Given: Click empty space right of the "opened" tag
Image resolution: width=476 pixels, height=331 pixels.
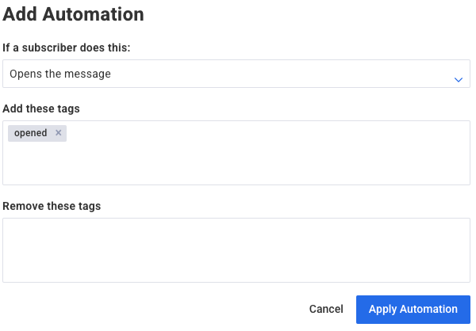Looking at the screenshot, I should (262, 134).
